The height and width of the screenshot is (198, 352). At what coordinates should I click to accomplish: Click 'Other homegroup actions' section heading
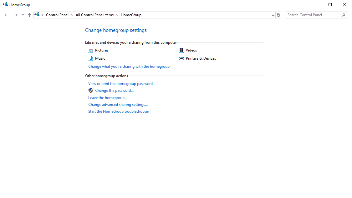coord(107,76)
